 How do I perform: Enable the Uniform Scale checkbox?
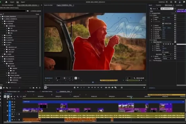[163, 24]
